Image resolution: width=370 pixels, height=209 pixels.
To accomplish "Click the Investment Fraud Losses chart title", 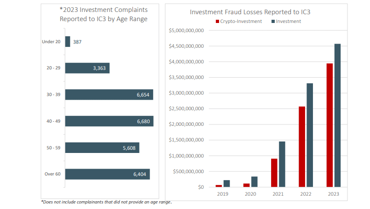I will click(250, 12).
